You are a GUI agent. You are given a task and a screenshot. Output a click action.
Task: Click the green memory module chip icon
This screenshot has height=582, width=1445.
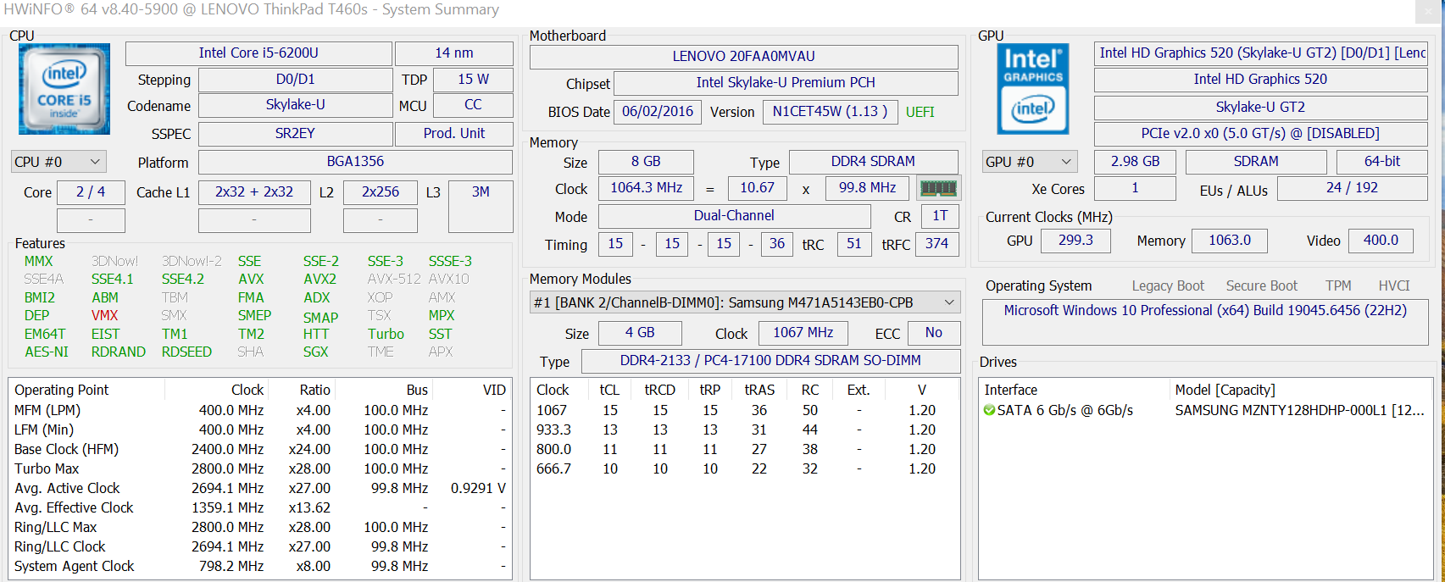coord(938,188)
